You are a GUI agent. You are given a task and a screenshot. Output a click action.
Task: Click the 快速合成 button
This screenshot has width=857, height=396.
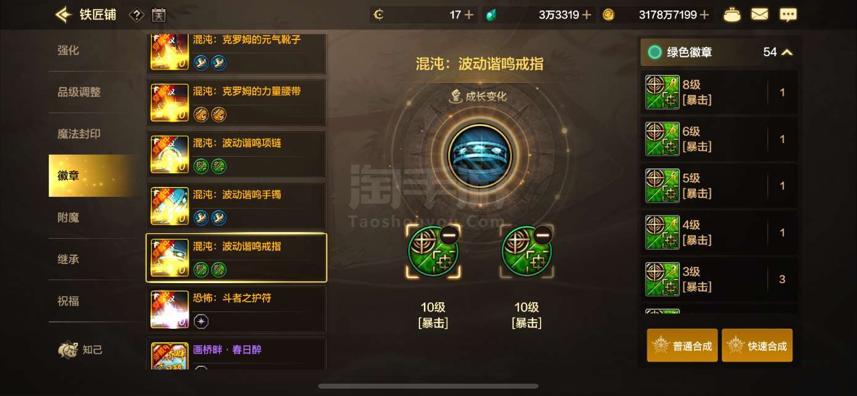point(757,345)
